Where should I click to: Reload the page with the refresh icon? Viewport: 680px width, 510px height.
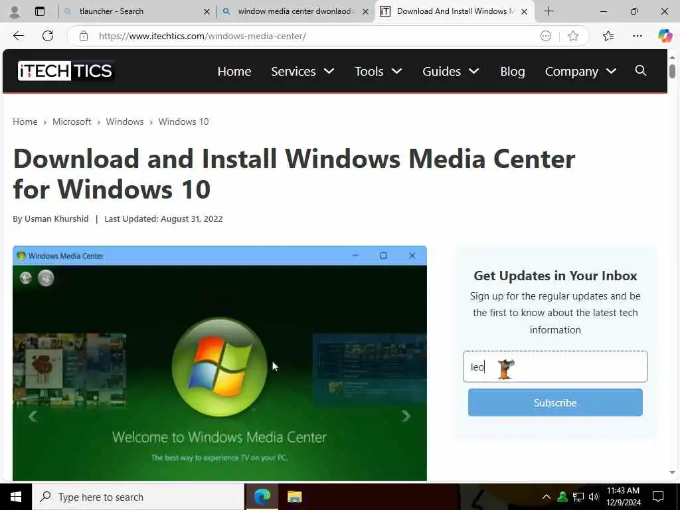coord(48,36)
